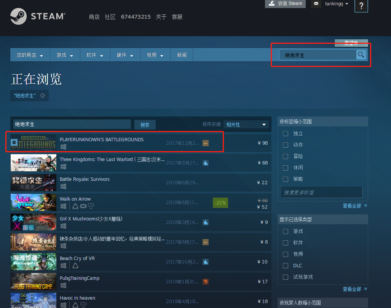Open the 您的商店 dropdown menu

coord(30,55)
